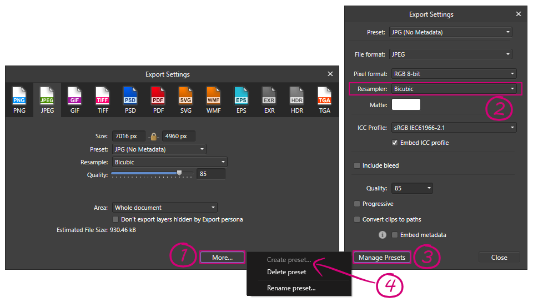Expand the File format JPEG dropdown
This screenshot has height=302, width=533.
450,54
